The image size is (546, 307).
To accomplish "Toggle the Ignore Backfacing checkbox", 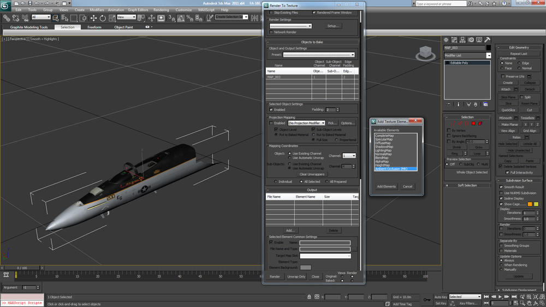I will pos(448,135).
